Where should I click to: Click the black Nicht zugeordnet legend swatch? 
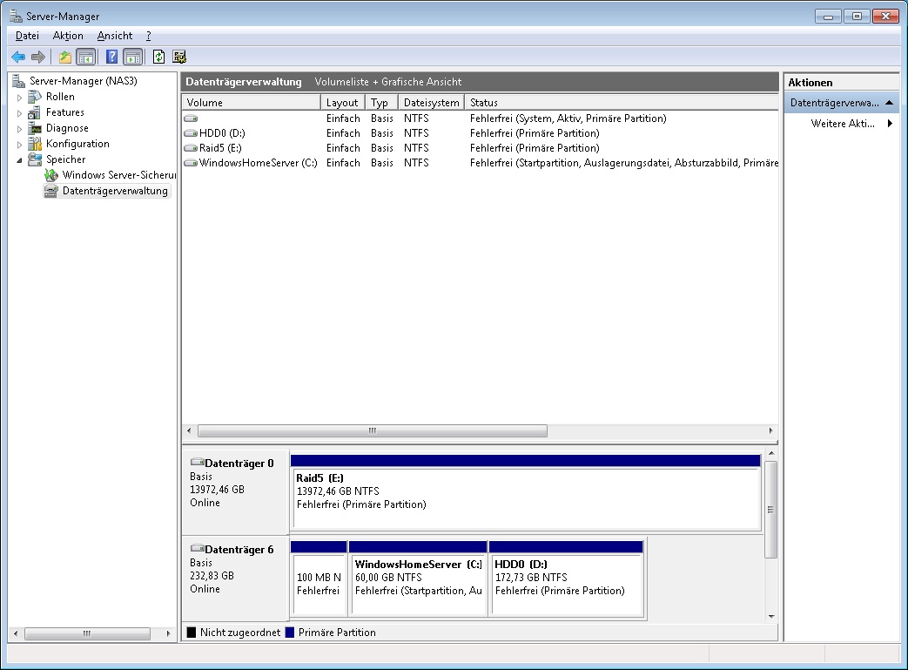pos(192,633)
